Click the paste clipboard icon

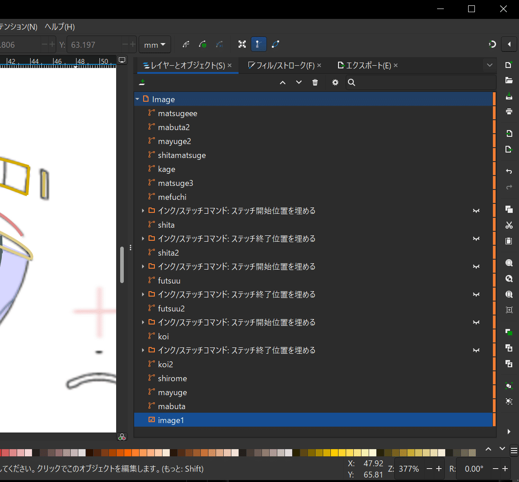click(x=509, y=241)
